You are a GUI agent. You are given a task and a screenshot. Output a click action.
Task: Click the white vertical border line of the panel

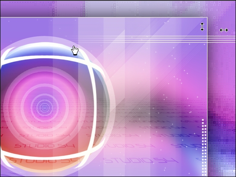(x=207, y=96)
